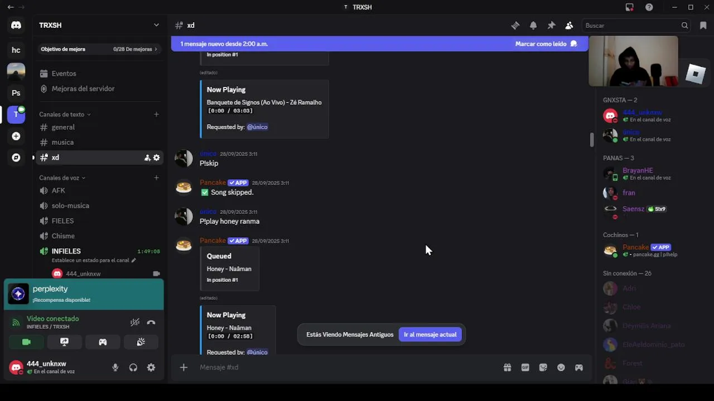Open user settings gear icon
The image size is (714, 401).
[x=151, y=368]
